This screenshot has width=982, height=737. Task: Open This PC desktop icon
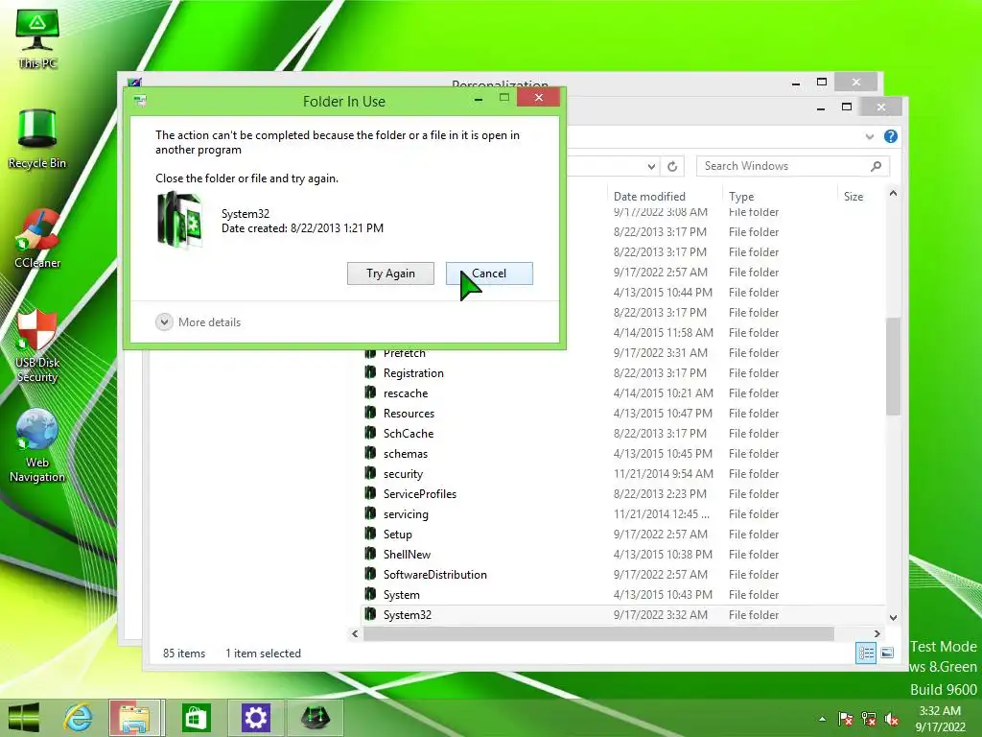[x=37, y=38]
